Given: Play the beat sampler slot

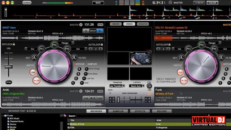Looking at the screenshot, I should (82, 83).
